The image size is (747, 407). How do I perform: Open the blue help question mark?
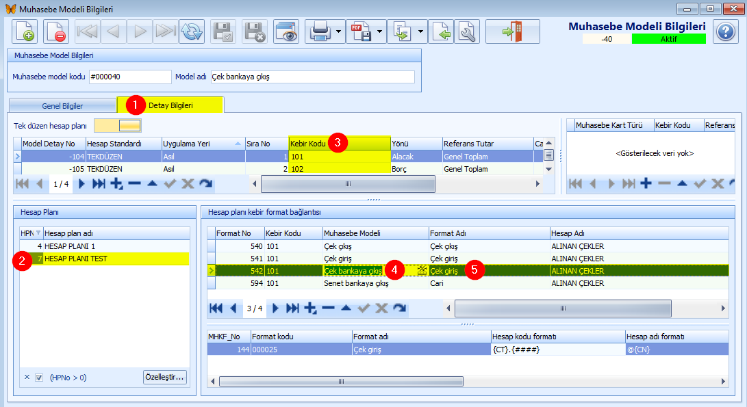click(x=726, y=32)
